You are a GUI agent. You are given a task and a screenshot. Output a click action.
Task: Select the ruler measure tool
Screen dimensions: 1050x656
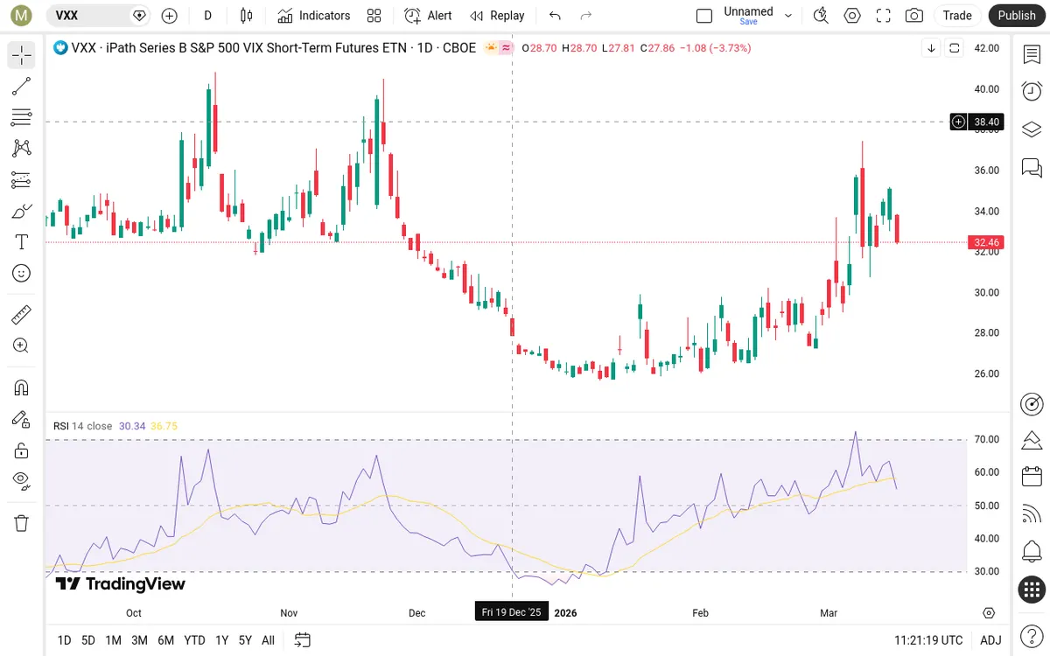click(22, 315)
